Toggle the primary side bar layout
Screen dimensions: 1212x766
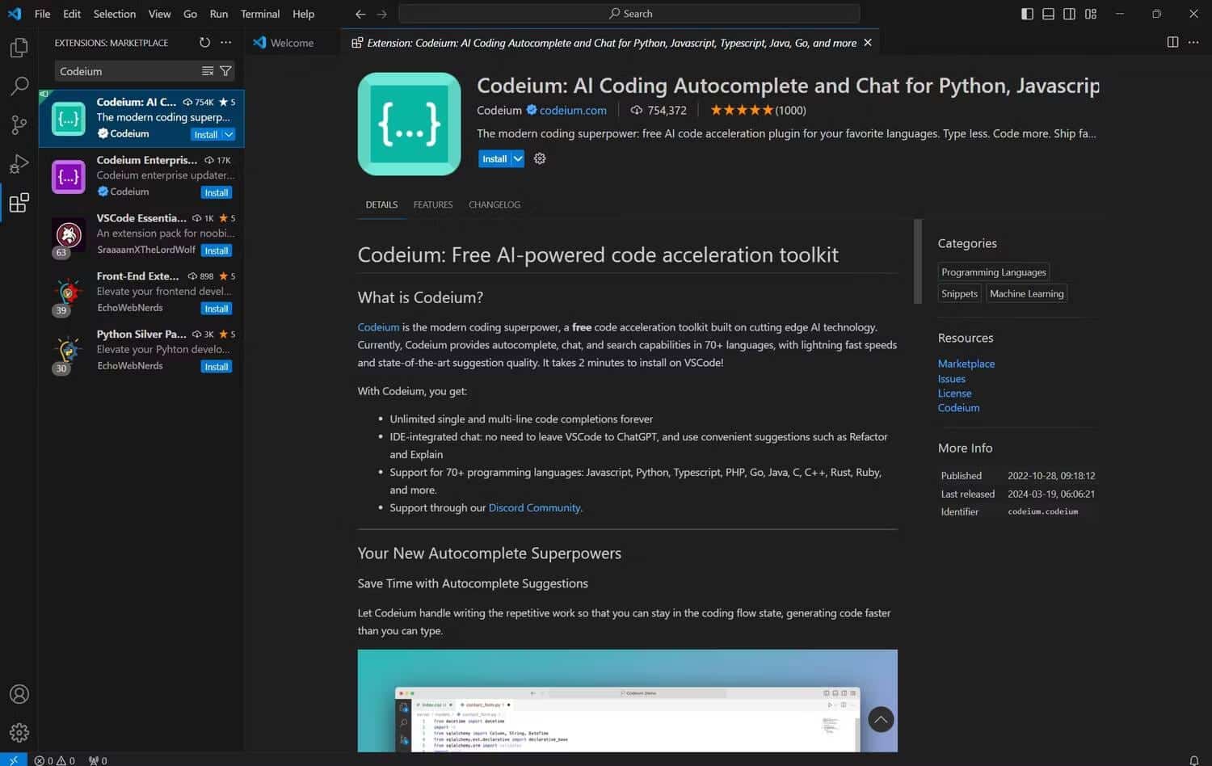[1027, 14]
